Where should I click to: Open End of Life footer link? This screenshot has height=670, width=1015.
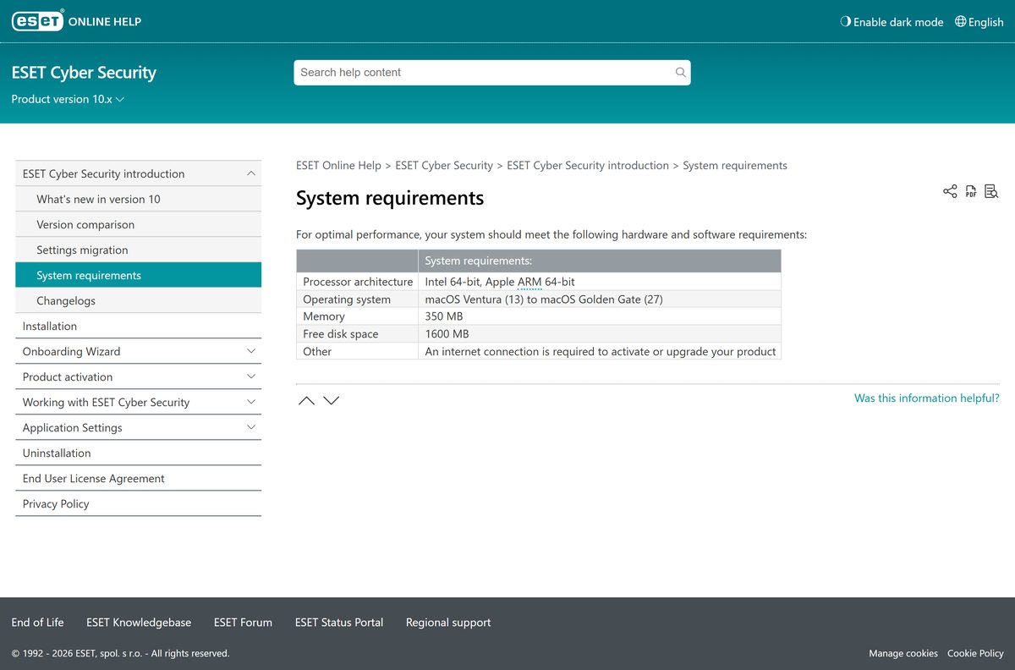(37, 623)
